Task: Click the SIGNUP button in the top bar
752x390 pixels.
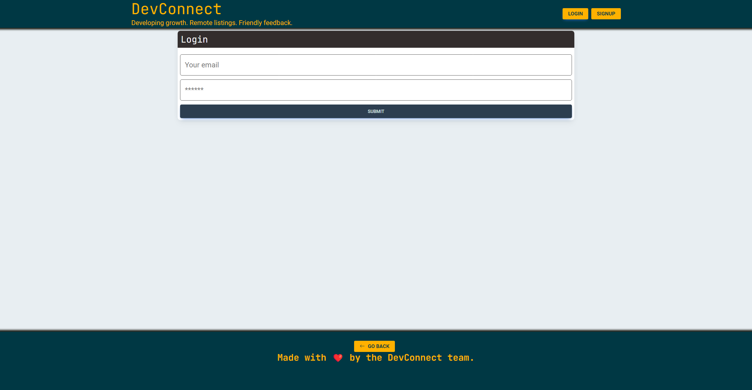Action: click(606, 14)
